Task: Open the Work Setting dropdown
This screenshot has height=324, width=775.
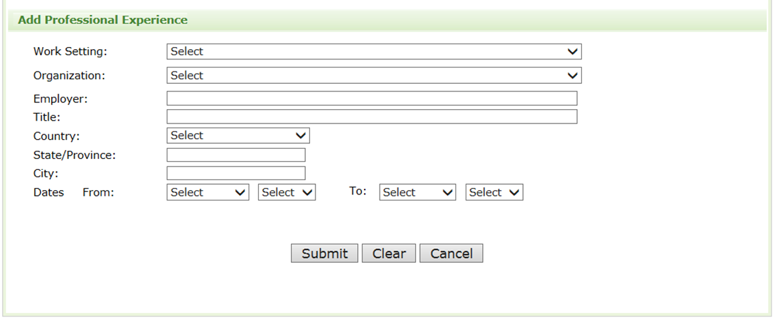Action: [374, 51]
